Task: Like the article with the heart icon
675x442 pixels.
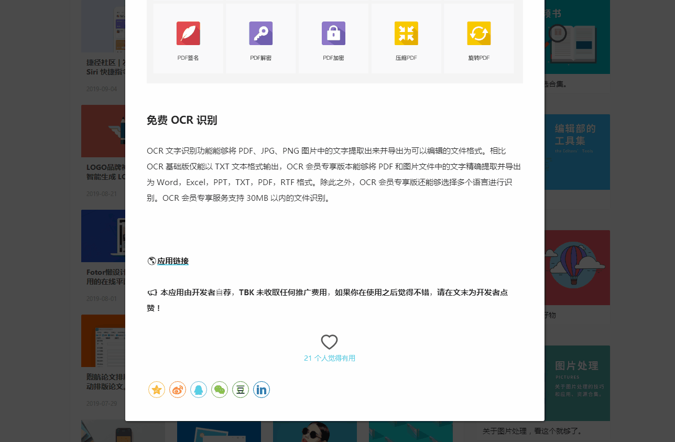Action: pyautogui.click(x=329, y=342)
